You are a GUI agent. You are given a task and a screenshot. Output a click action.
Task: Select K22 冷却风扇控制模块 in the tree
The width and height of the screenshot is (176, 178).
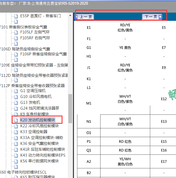(x=39, y=126)
